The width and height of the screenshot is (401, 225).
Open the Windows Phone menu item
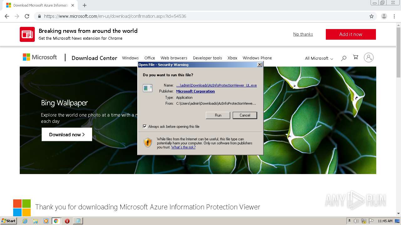click(x=257, y=58)
